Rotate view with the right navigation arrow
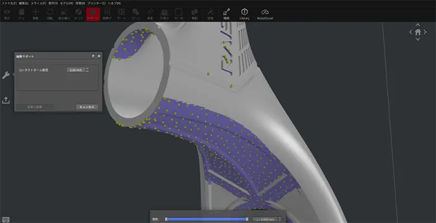This screenshot has width=436, height=223. [x=425, y=32]
